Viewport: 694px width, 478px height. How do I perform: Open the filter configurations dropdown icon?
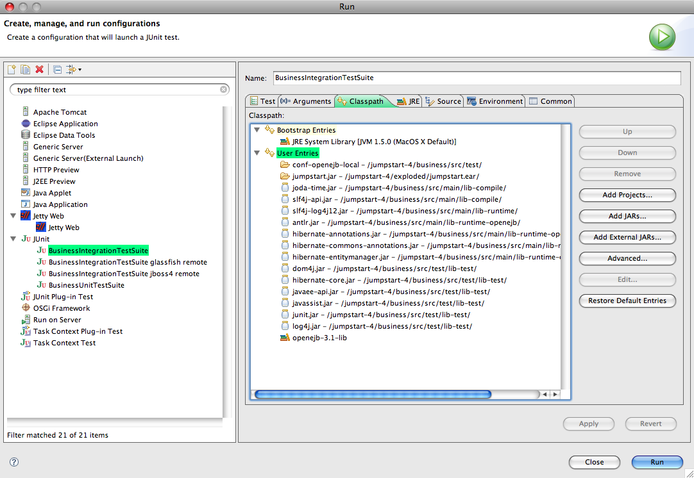click(74, 69)
